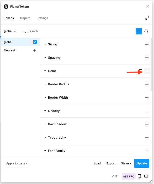The width and height of the screenshot is (154, 184).
Task: Add a new Border Width token
Action: click(147, 98)
